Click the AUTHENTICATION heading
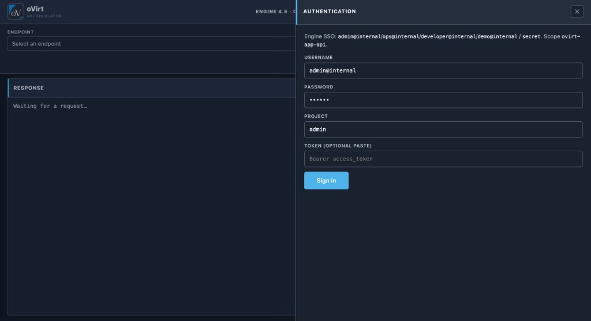Image resolution: width=591 pixels, height=321 pixels. [x=330, y=12]
